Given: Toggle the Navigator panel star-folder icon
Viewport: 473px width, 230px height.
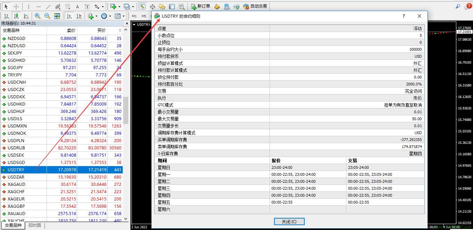Looking at the screenshot, I should coord(162,6).
